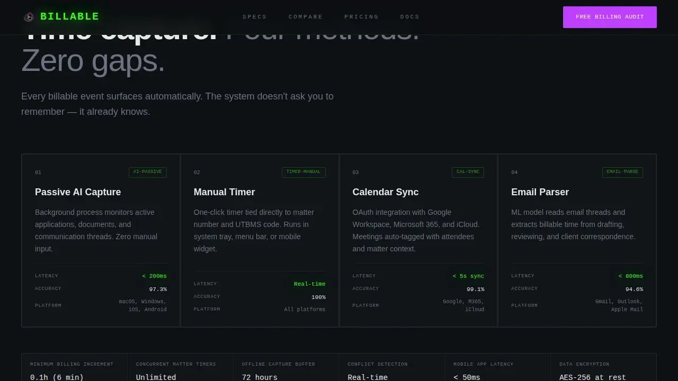Screen dimensions: 678x381
Task: Select the Email Parser card heading
Action: [540, 192]
